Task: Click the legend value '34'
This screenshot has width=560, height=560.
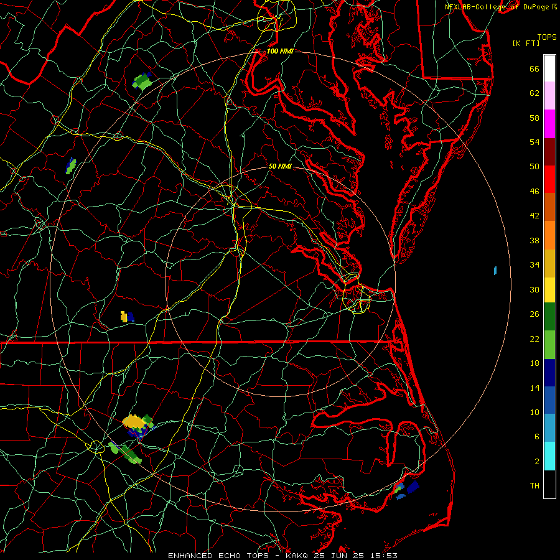Action: (x=534, y=265)
